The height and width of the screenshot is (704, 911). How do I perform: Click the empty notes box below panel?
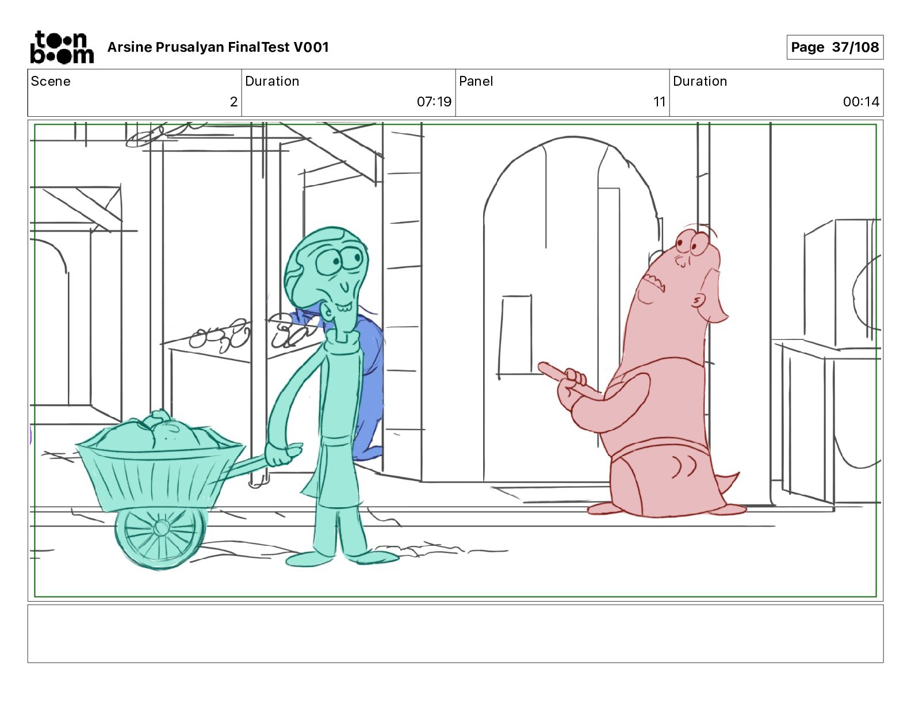coord(455,633)
